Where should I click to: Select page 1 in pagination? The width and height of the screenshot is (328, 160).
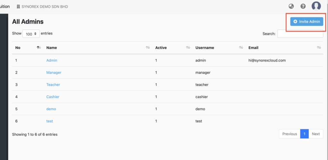point(304,134)
